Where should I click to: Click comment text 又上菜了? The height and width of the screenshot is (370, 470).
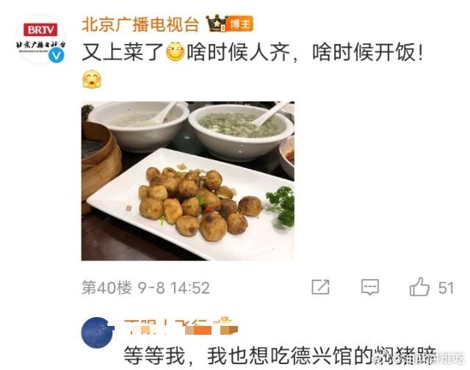click(x=123, y=52)
